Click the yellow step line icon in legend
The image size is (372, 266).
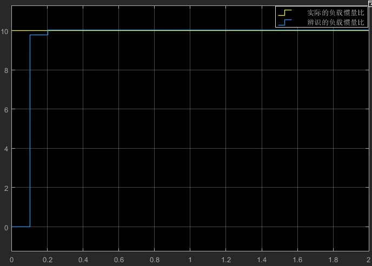(285, 12)
